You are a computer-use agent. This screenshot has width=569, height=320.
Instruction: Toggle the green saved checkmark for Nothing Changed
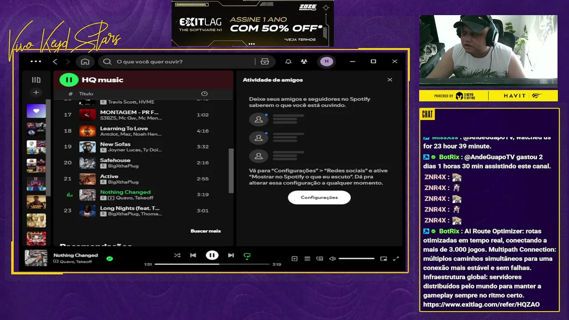(109, 258)
